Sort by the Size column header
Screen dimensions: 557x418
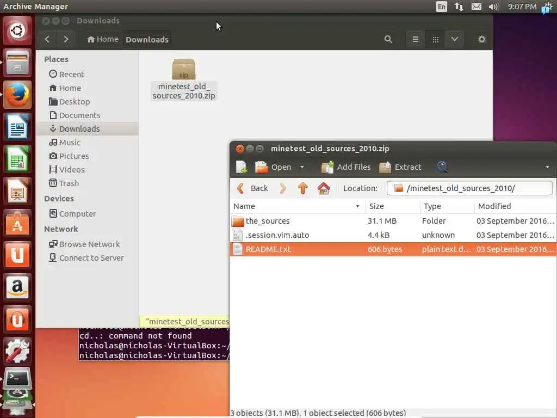393,206
